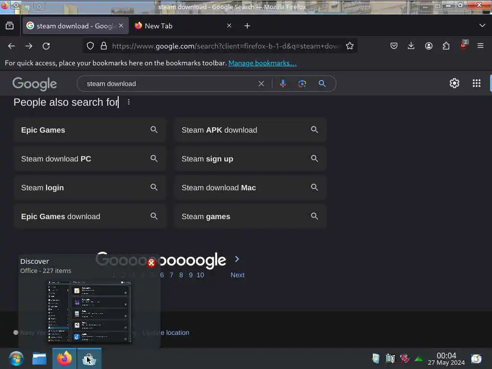Go to results page 6

coord(162,275)
